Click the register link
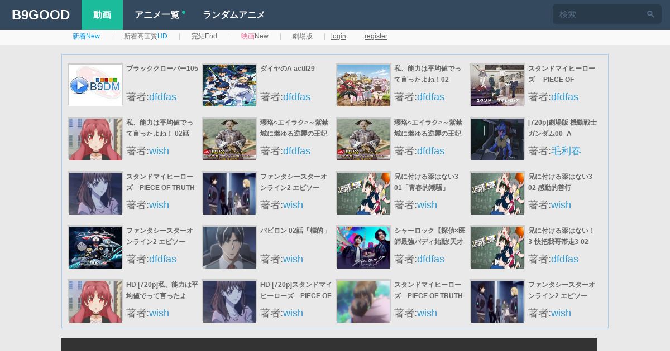 click(x=376, y=36)
